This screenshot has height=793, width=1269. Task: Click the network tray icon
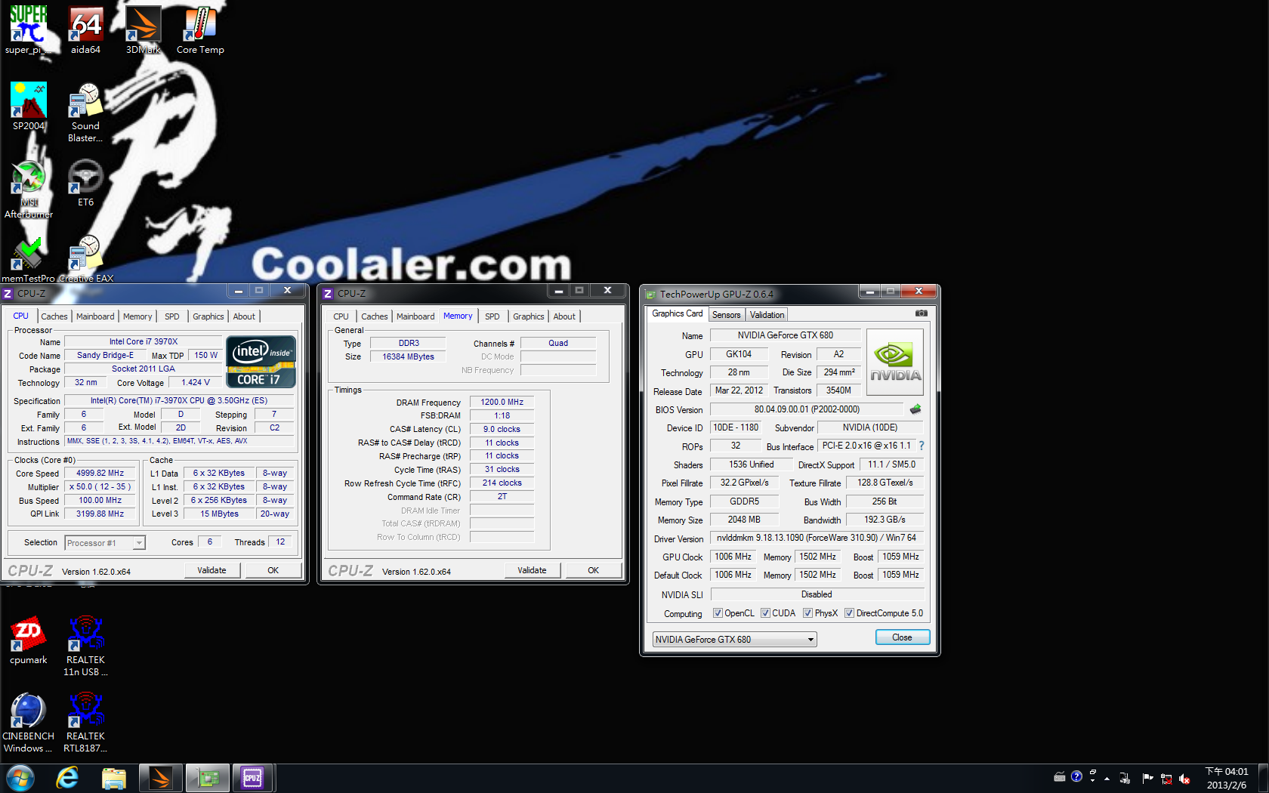pos(1166,778)
